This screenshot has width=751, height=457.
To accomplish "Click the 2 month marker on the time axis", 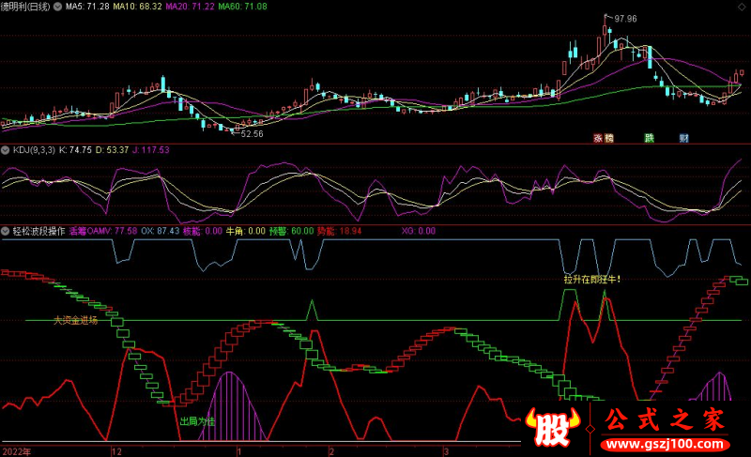I will pos(331,451).
